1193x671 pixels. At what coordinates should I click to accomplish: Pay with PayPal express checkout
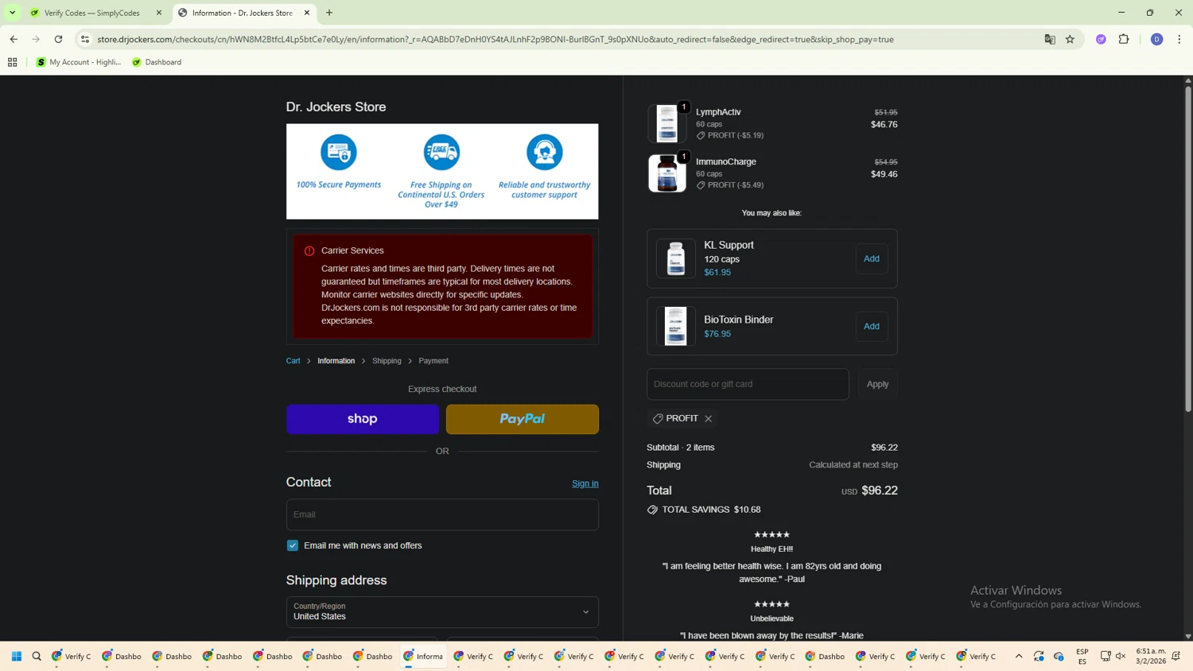point(523,419)
